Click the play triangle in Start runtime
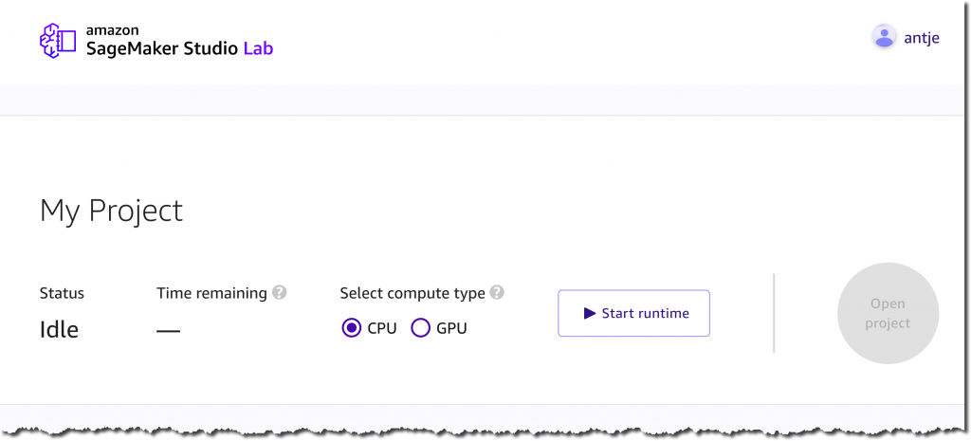 [x=590, y=313]
